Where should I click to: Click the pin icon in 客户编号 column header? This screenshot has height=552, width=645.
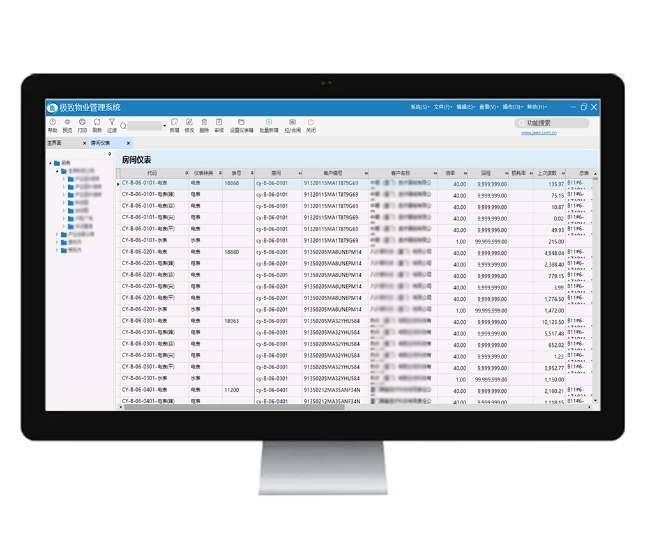click(x=366, y=173)
